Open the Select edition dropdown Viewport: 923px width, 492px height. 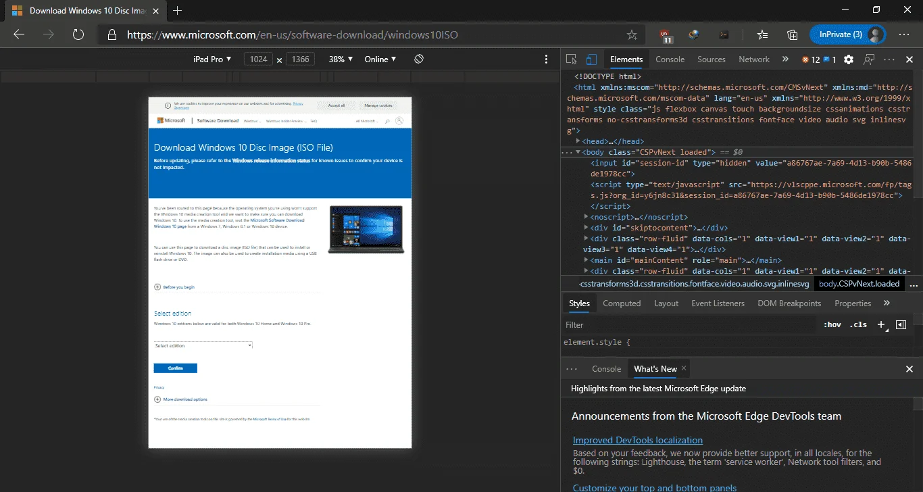[x=203, y=345]
